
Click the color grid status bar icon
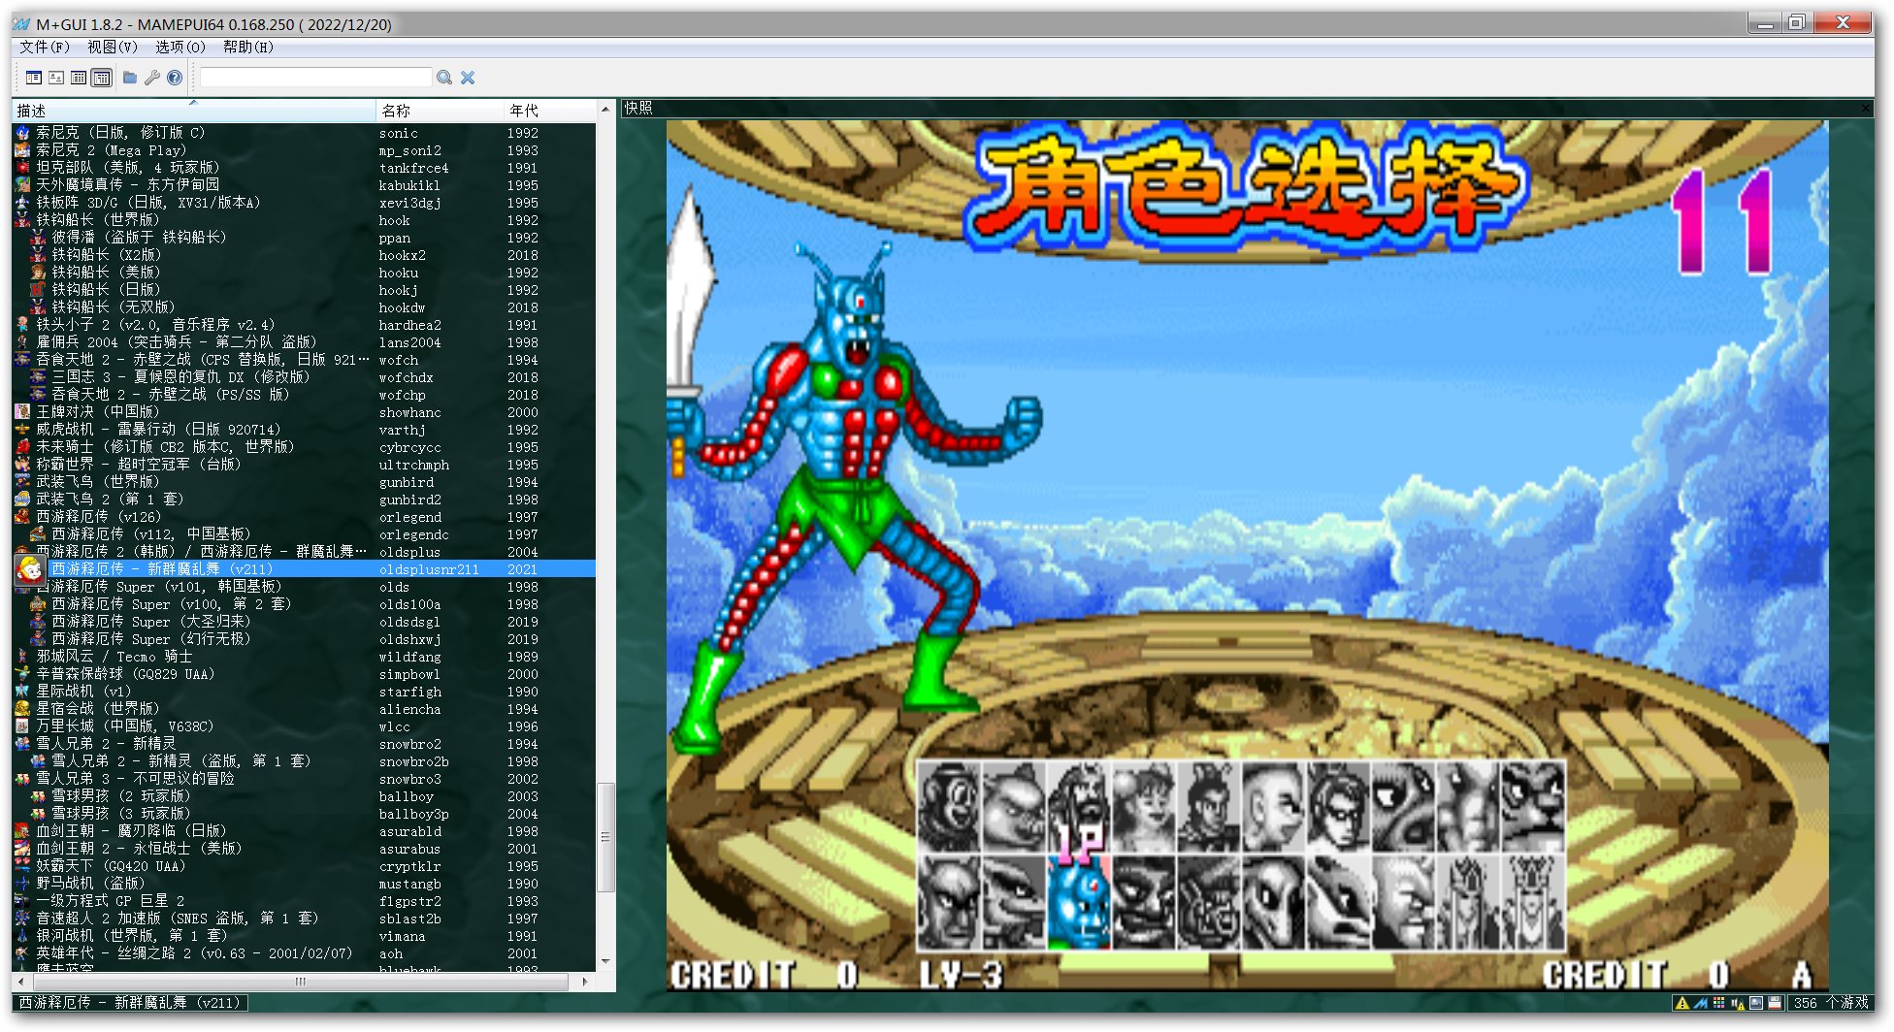click(1719, 1003)
